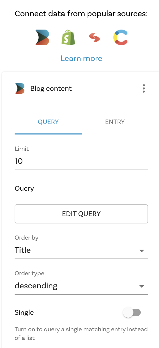Click the Query section label
This screenshot has height=348, width=159.
[x=24, y=188]
